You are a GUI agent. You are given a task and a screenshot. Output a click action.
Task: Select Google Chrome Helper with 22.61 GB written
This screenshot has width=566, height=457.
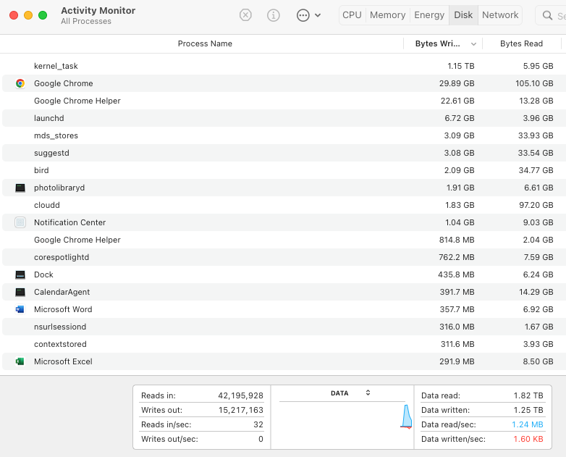pyautogui.click(x=77, y=101)
